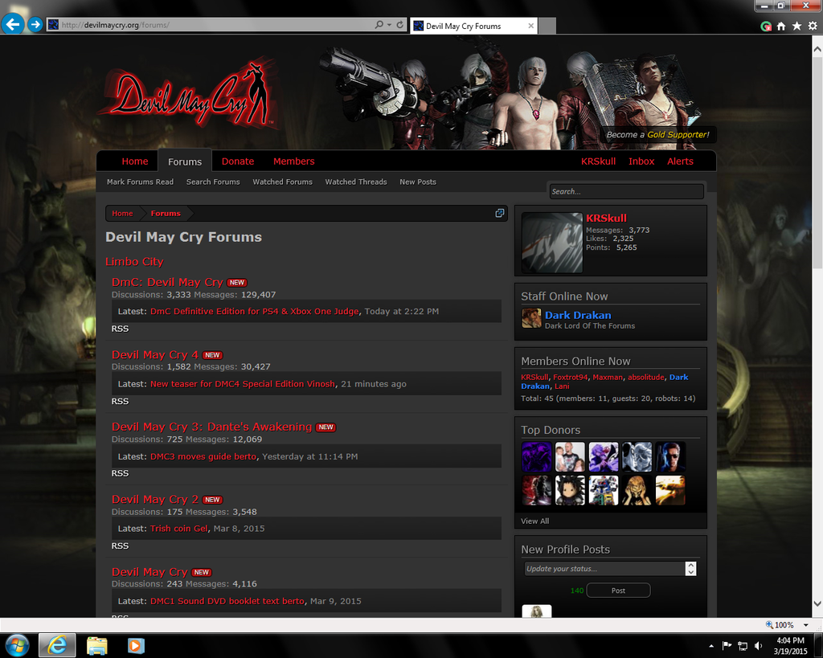The image size is (823, 658).
Task: Open the browser Home icon
Action: [781, 26]
